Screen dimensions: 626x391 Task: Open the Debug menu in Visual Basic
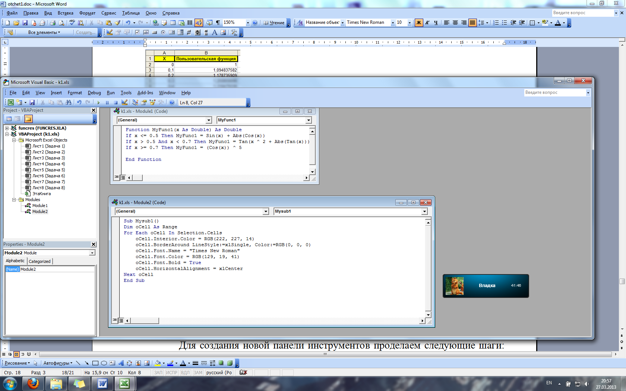pos(94,93)
